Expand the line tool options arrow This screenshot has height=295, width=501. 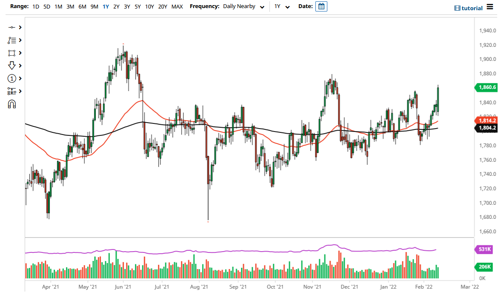[x=20, y=28]
